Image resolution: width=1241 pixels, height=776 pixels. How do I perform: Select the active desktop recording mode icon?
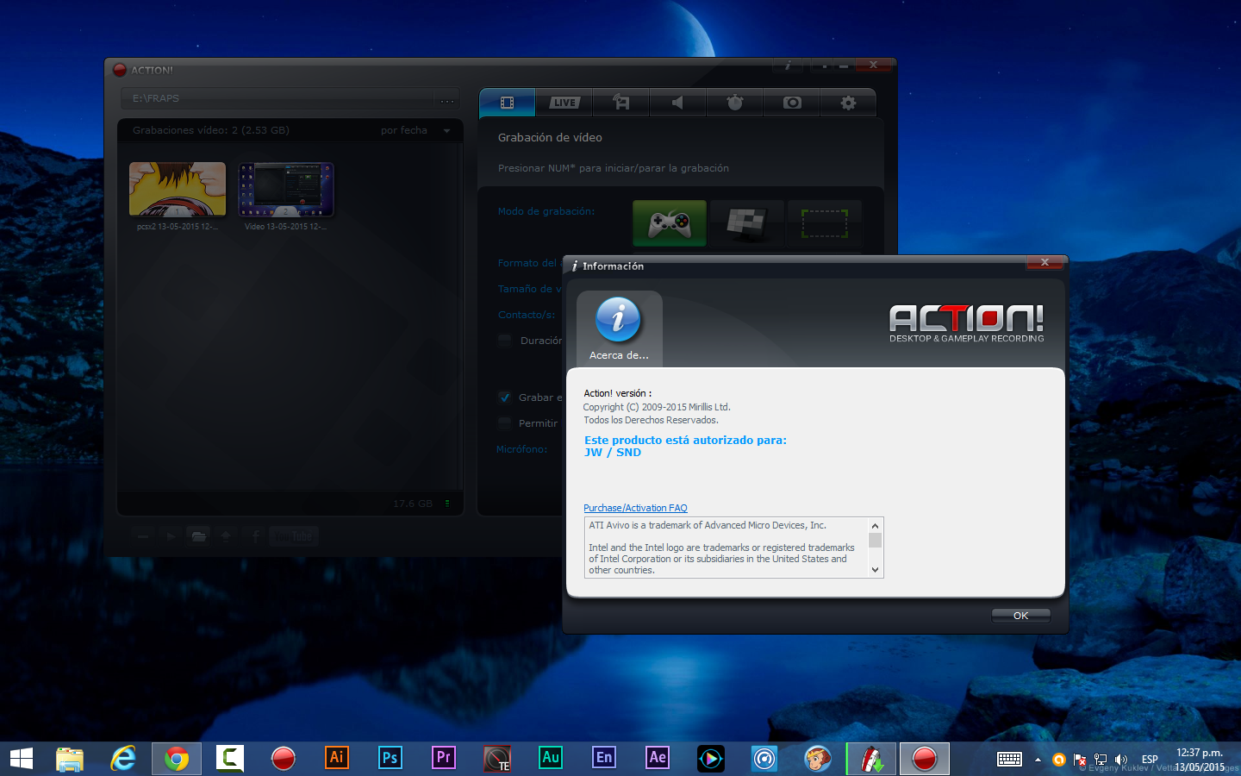[x=746, y=223]
